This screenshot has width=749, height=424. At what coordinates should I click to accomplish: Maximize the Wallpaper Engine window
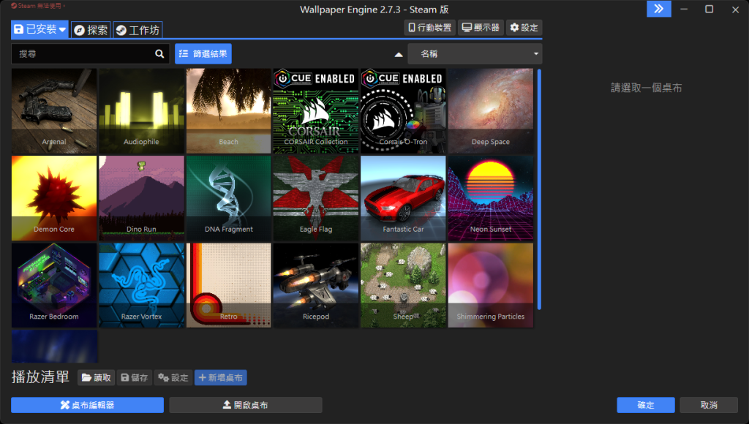click(709, 9)
